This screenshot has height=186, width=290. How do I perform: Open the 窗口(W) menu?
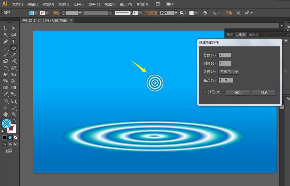tap(126, 4)
